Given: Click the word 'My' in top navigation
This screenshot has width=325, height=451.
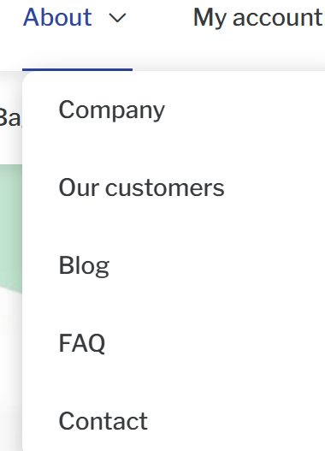Looking at the screenshot, I should coord(210,19).
